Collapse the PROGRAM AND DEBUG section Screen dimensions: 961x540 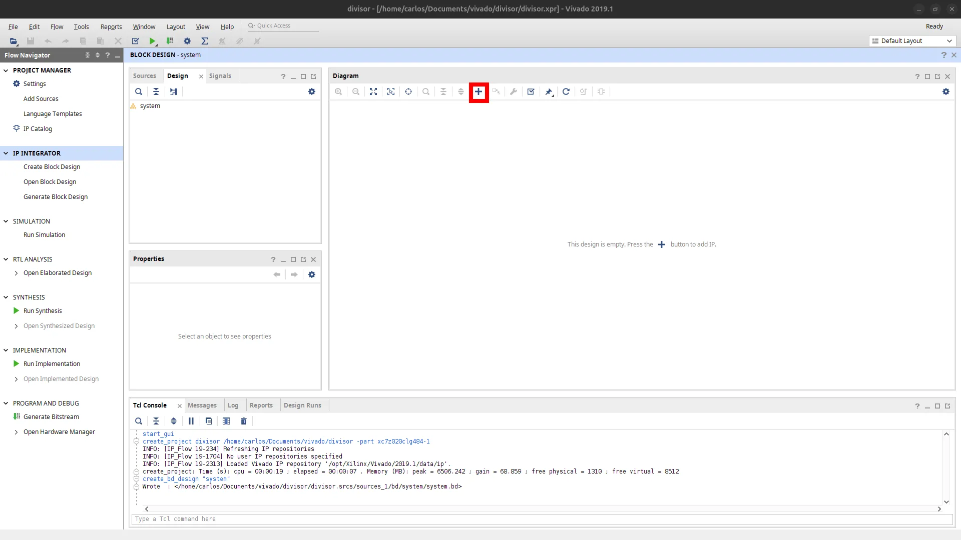(x=6, y=403)
